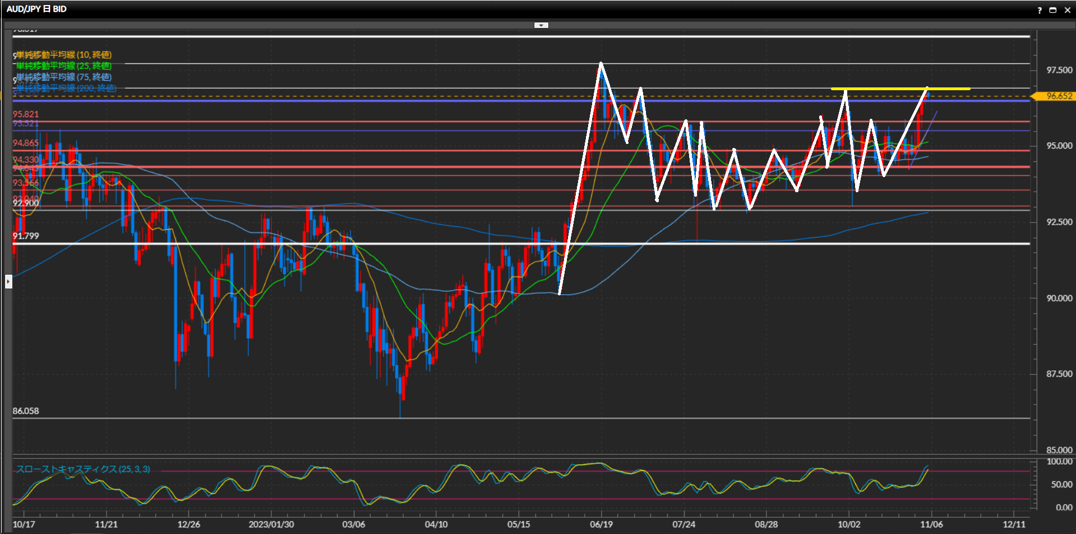Screen dimensions: 1076x534
Task: Click the 11/06 date on time axis
Action: coord(931,524)
